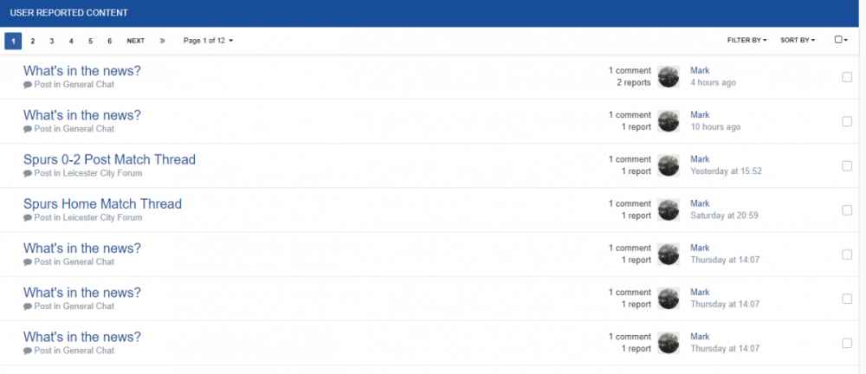Viewport: 866px width, 374px height.
Task: Open the Filter By dropdown
Action: click(746, 41)
